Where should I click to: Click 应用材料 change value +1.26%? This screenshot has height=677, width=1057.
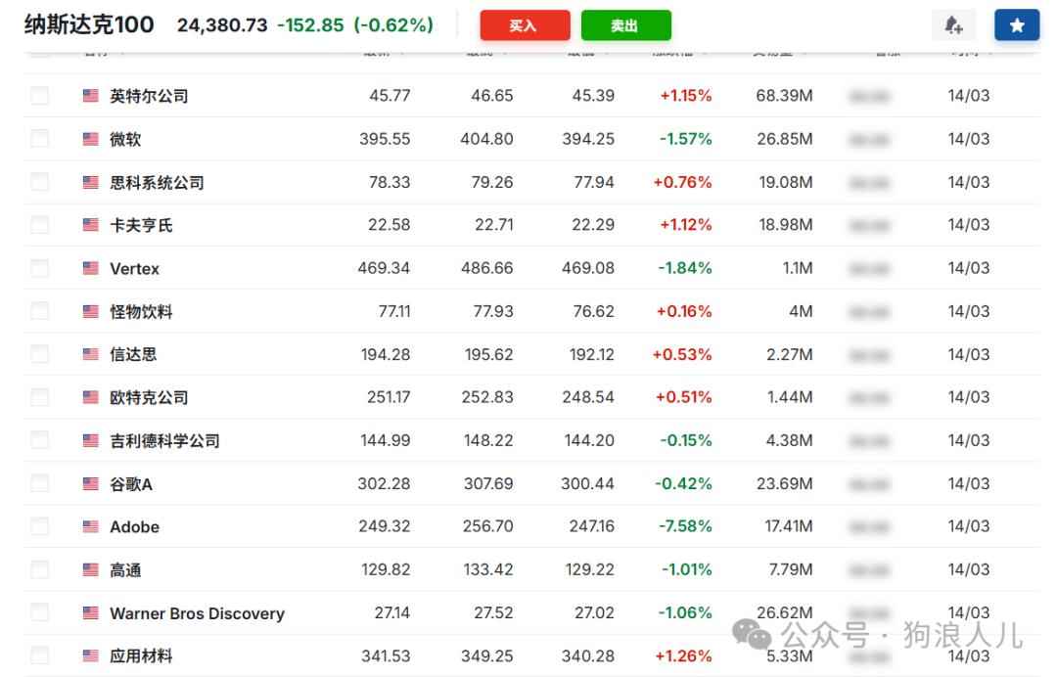pyautogui.click(x=683, y=655)
